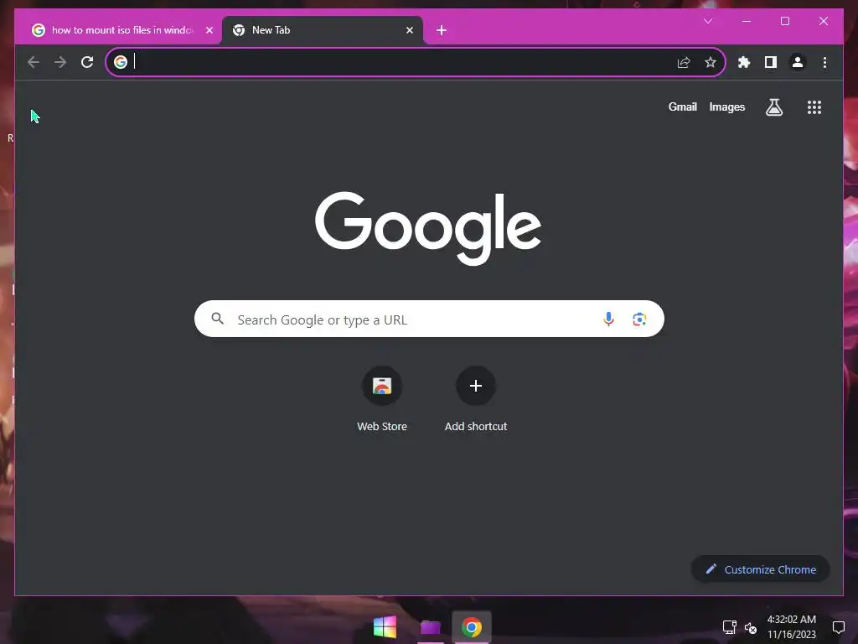Open the side panel icon

tap(771, 62)
